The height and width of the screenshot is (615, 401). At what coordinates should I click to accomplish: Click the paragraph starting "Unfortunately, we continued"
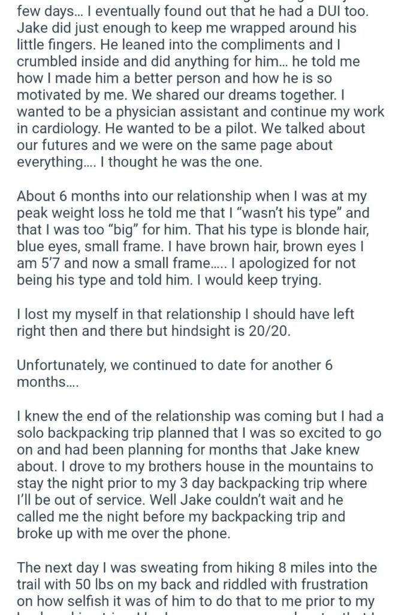[x=174, y=374]
